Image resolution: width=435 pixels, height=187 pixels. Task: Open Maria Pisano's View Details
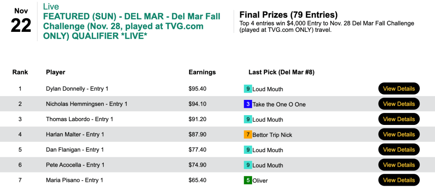tap(398, 180)
